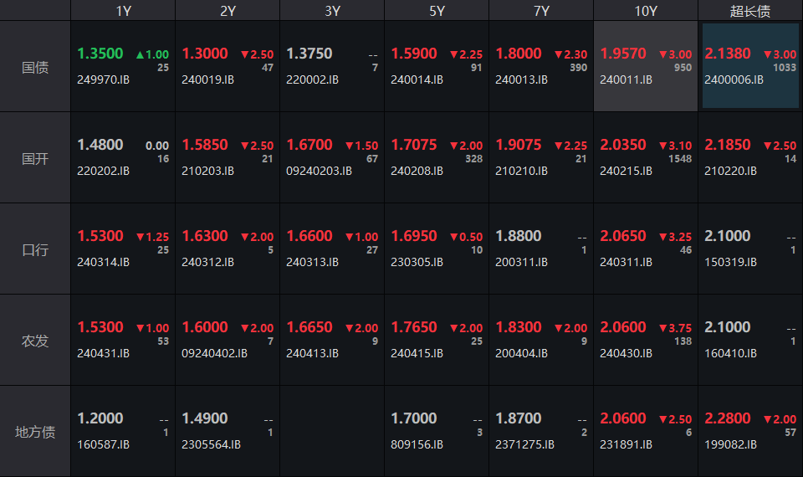Select the 超长债 column header
The height and width of the screenshot is (477, 803).
(750, 11)
